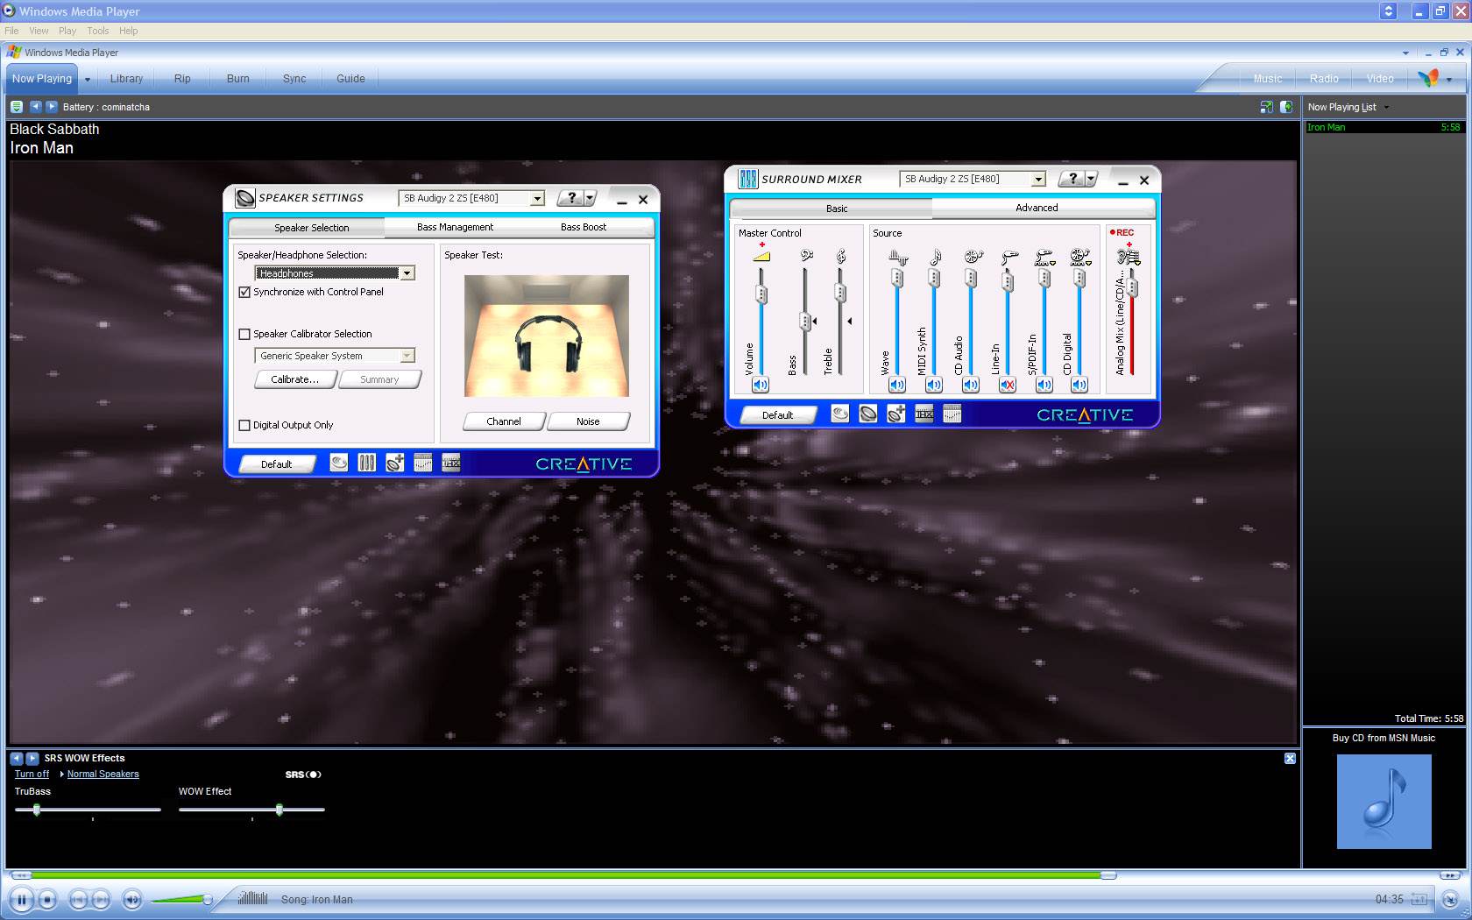The width and height of the screenshot is (1472, 920).
Task: Open S/PDIF-In source options icon
Action: 1044,257
